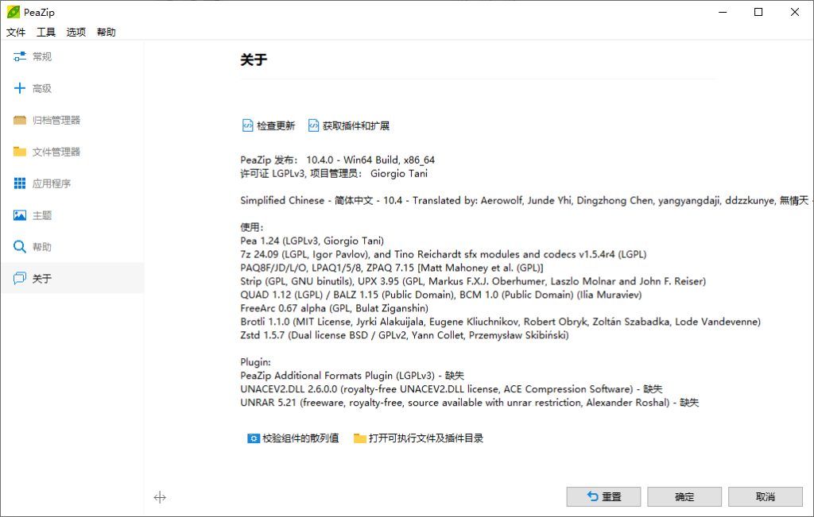Click the 帮助 magnifier icon
Image resolution: width=814 pixels, height=517 pixels.
[x=20, y=247]
